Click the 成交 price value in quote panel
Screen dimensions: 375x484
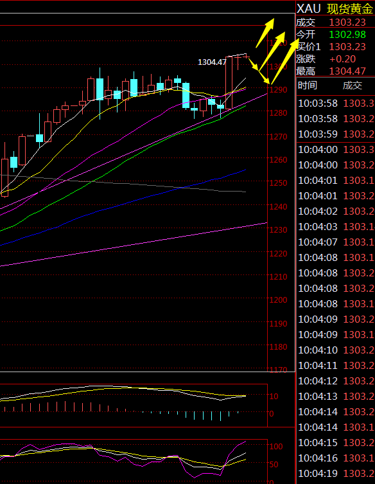(347, 22)
